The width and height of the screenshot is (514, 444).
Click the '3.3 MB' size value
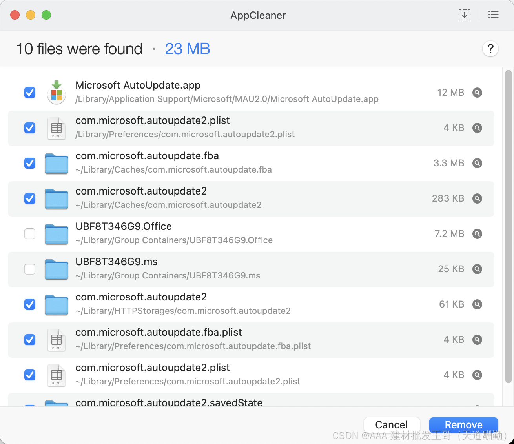point(449,163)
